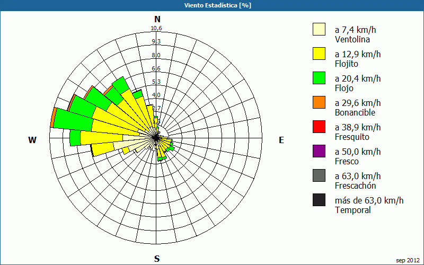Click the 'Fresquito' legend label
This screenshot has height=265, width=424.
pos(352,137)
